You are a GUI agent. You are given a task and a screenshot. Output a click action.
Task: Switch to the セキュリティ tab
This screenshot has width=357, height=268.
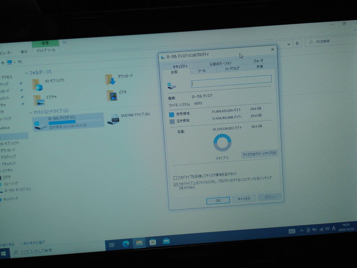(180, 66)
